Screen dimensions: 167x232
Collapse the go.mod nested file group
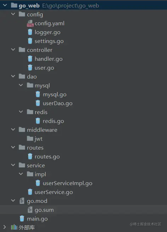[13, 200]
